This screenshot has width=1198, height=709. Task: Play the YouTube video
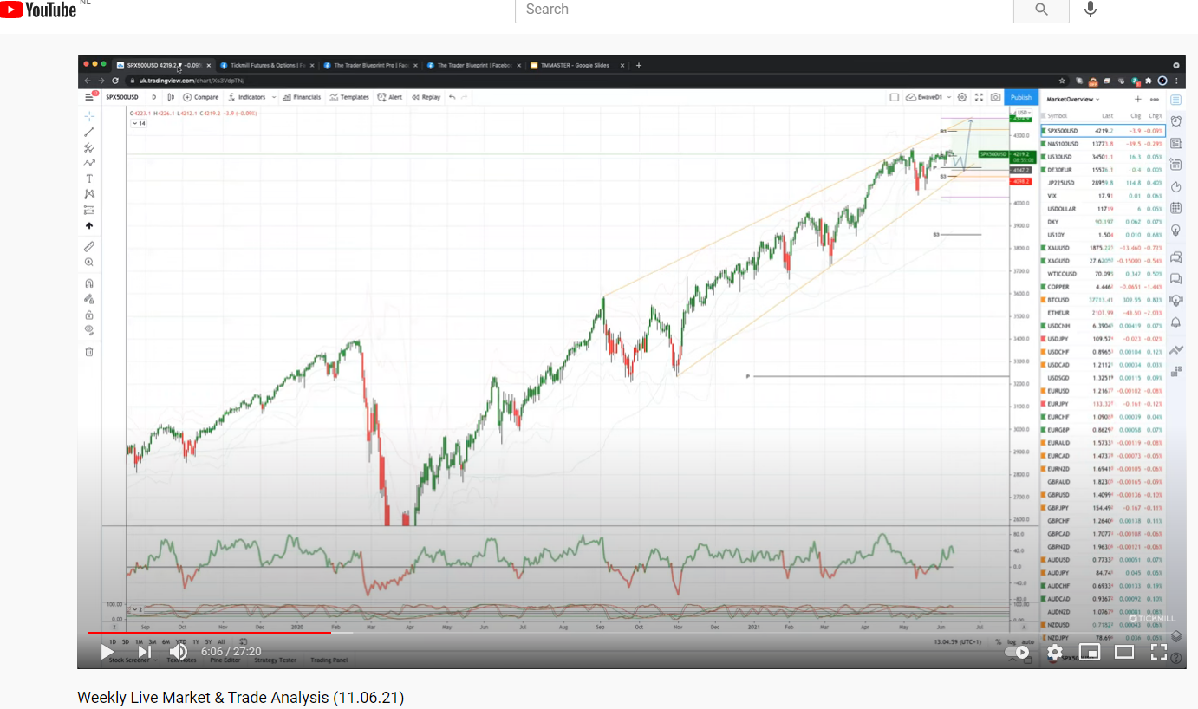(x=107, y=652)
